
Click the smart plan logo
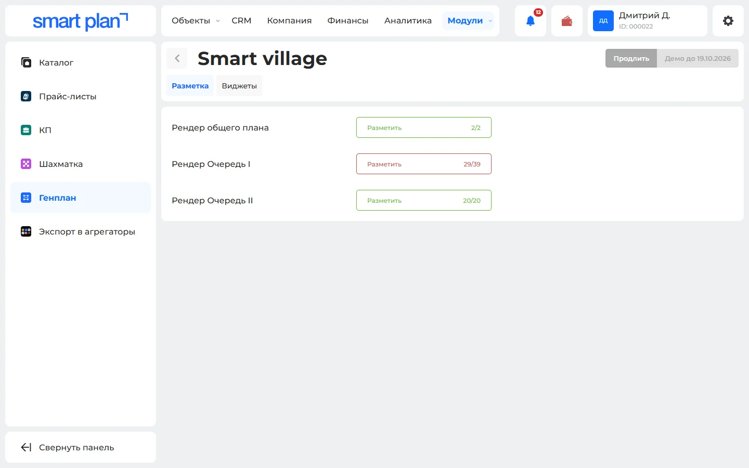[x=81, y=21]
